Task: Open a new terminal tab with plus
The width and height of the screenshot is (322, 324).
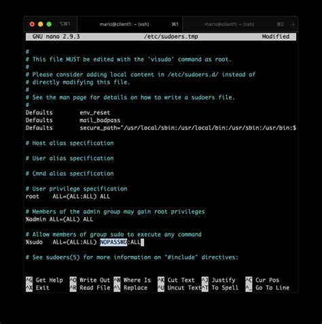Action: click(293, 25)
